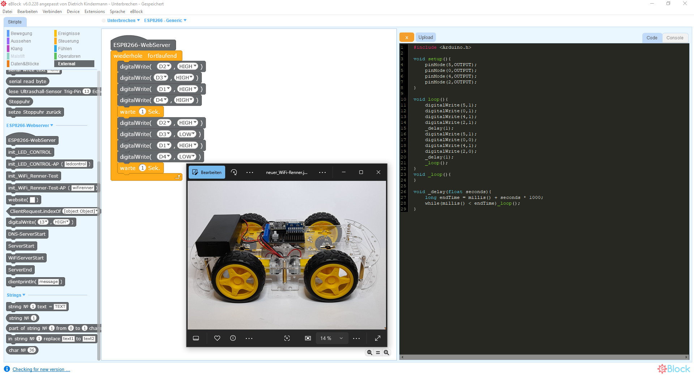Enter fullscreen view of the image
This screenshot has width=694, height=375.
click(377, 338)
